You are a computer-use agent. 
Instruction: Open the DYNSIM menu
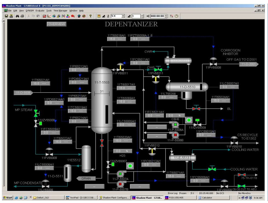pos(30,11)
